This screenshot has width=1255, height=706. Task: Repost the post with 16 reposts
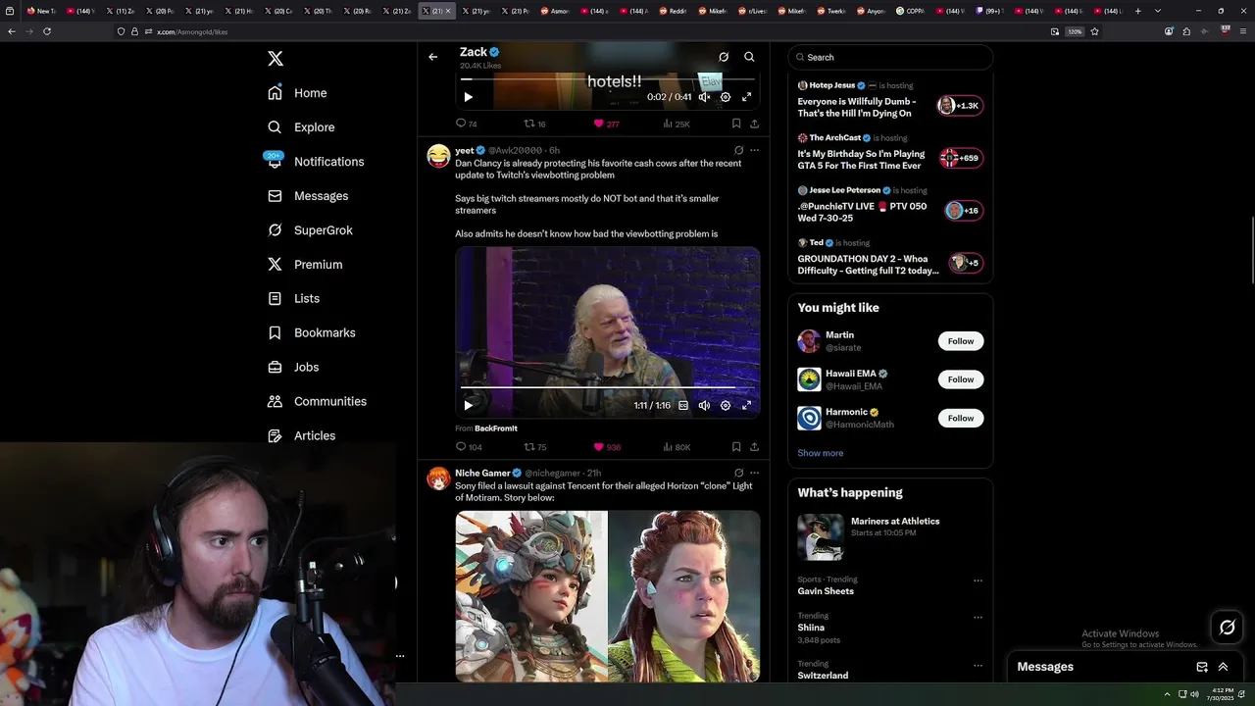[534, 124]
